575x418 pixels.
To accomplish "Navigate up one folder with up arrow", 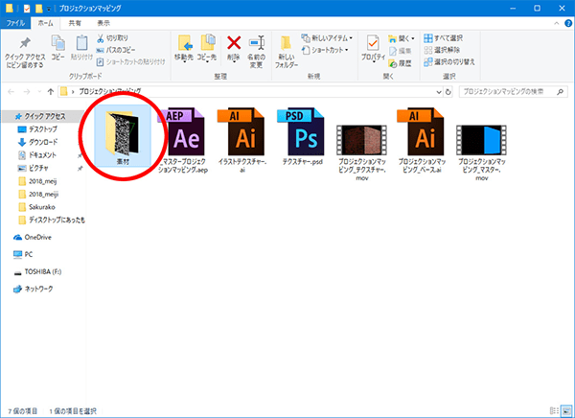I will 48,92.
